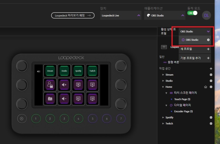The height and width of the screenshot is (144, 220).
Task: Click the middle-left dial knob
Action: tap(22, 85)
